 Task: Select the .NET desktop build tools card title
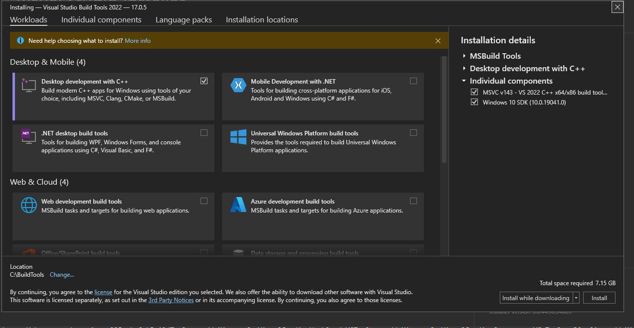tap(74, 133)
